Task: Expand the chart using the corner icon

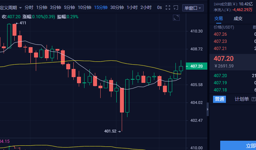Action: (x=176, y=17)
